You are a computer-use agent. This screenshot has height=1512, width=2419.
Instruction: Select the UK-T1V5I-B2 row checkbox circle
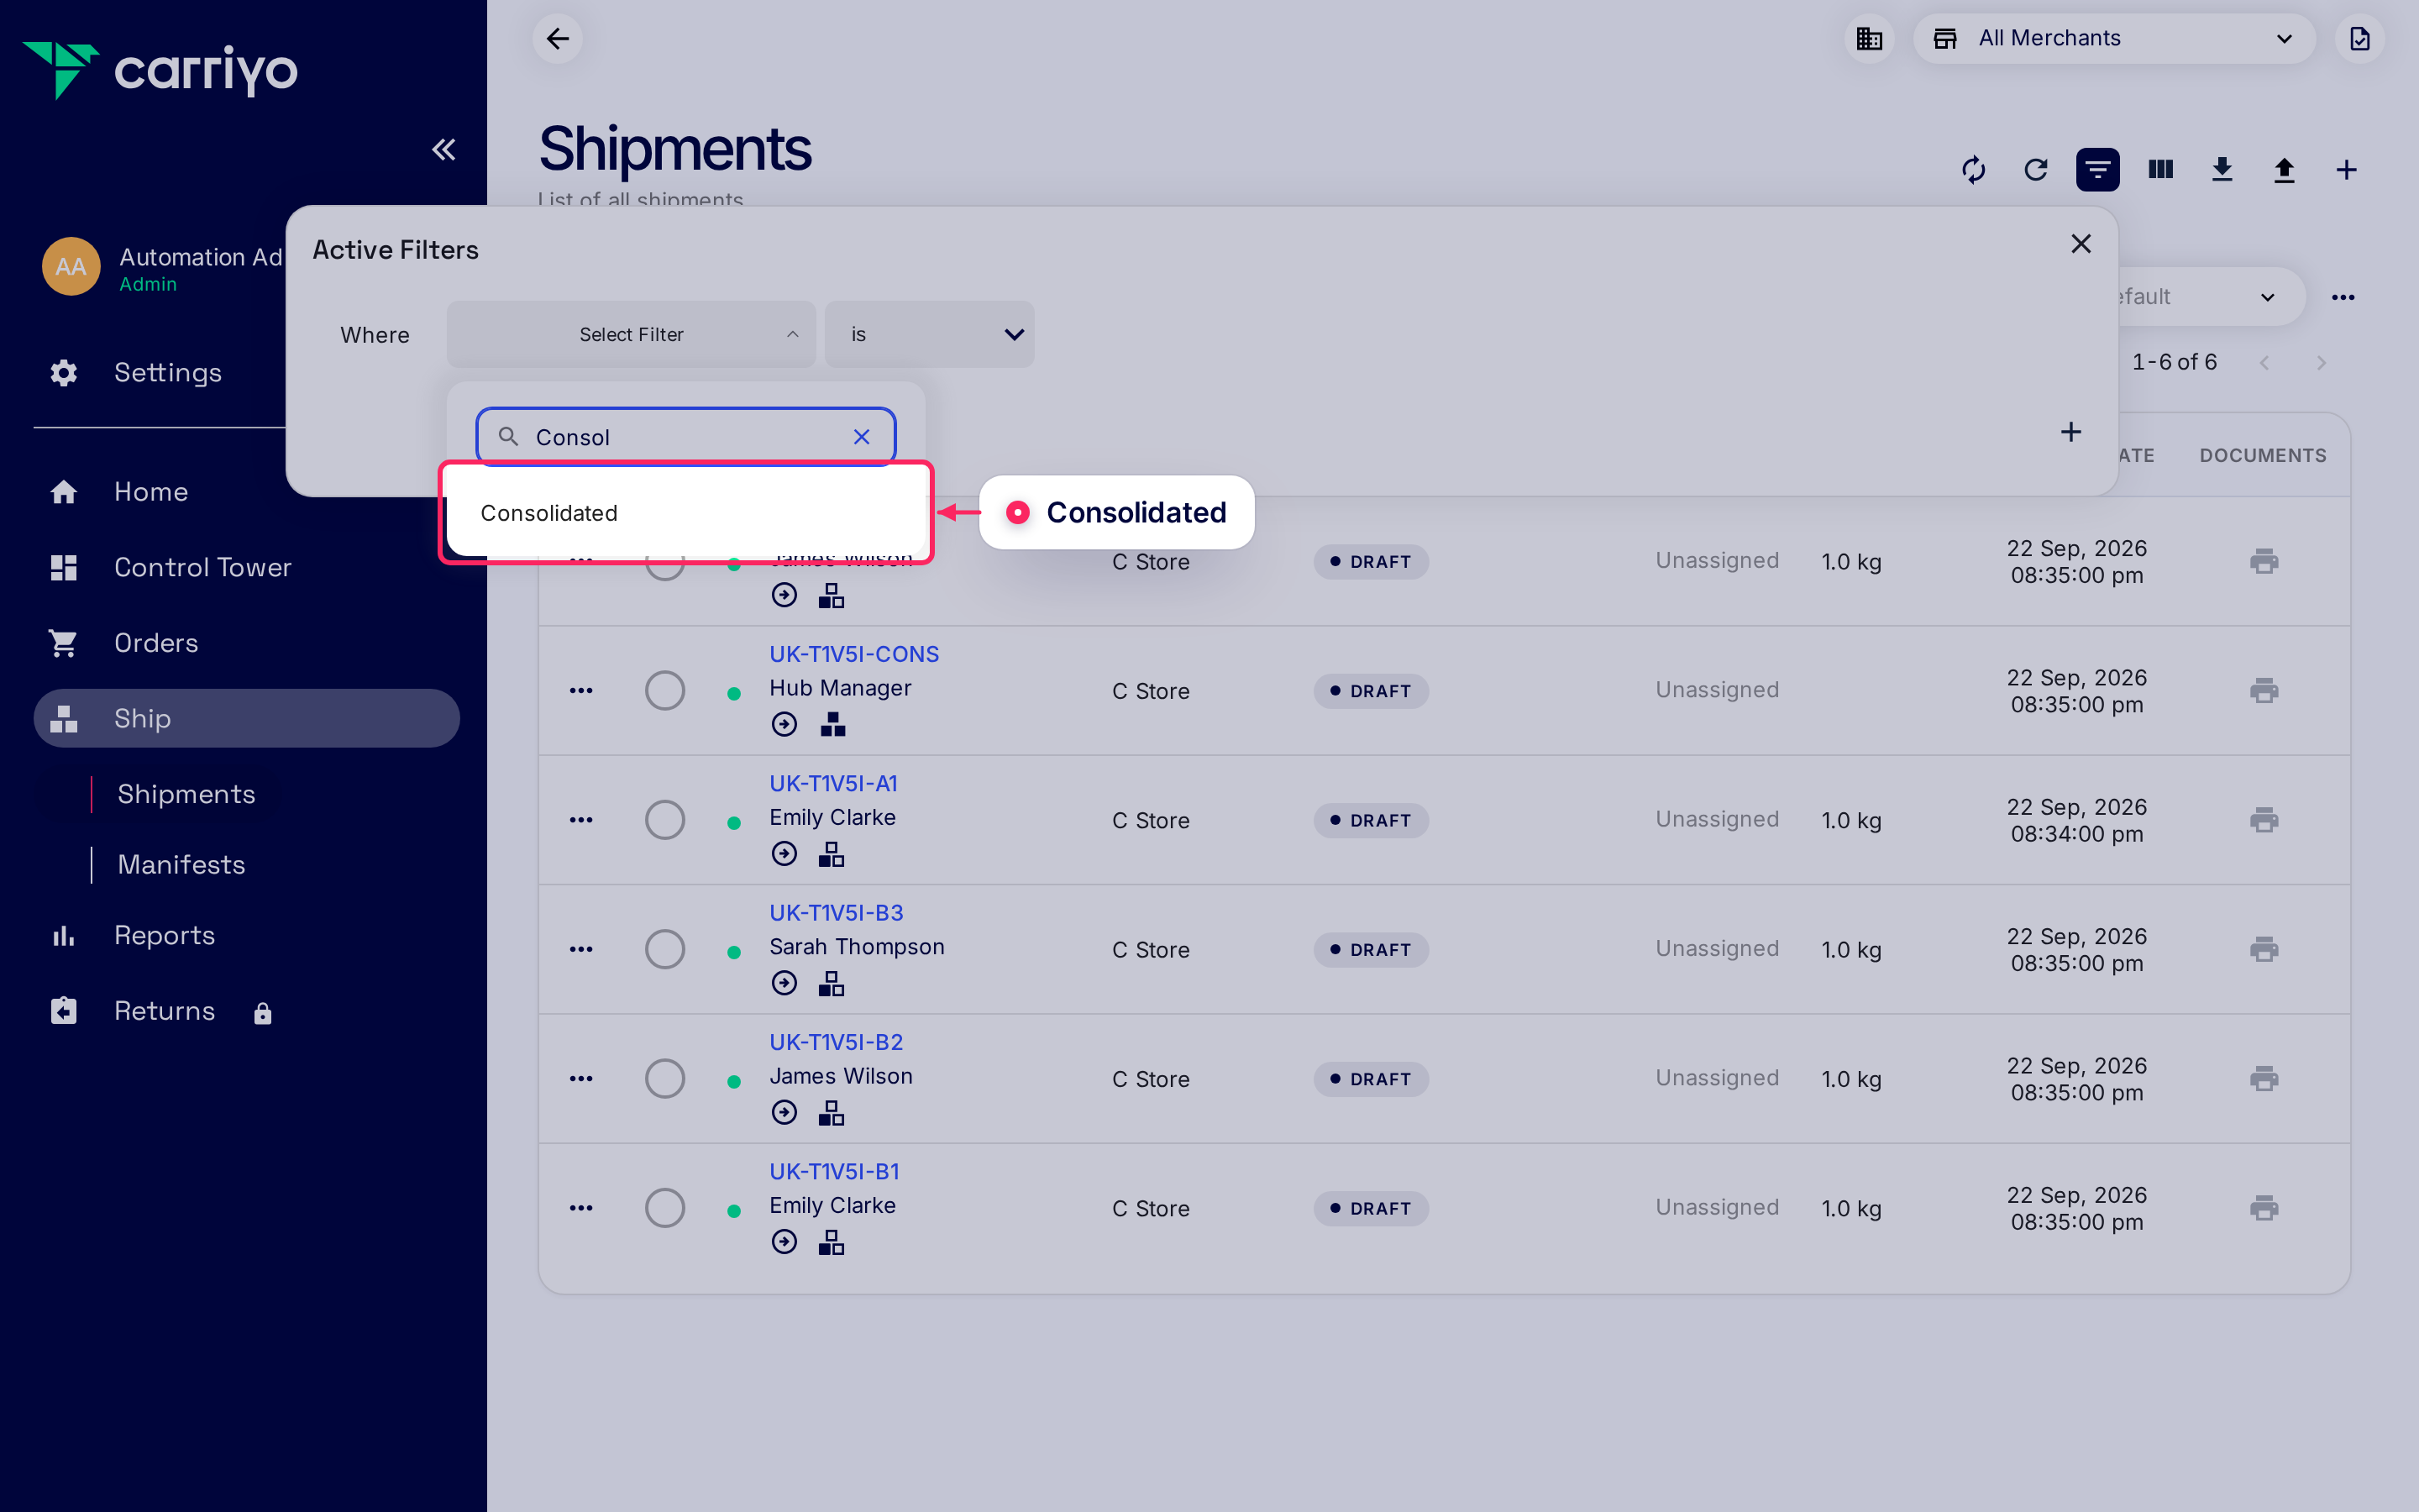click(x=664, y=1079)
